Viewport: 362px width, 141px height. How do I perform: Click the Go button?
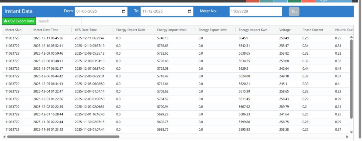point(294,11)
